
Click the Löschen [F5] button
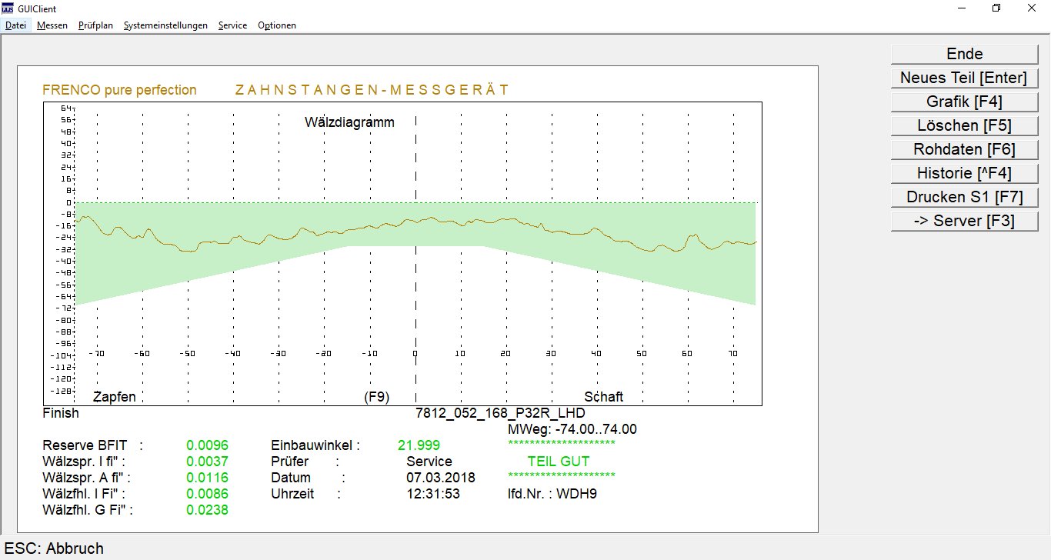964,125
